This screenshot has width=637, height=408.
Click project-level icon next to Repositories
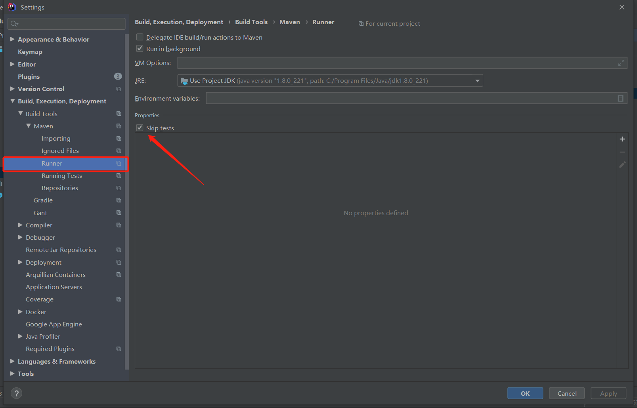(119, 188)
